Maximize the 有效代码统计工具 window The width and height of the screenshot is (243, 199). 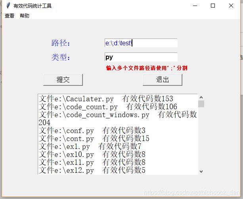pyautogui.click(x=213, y=6)
